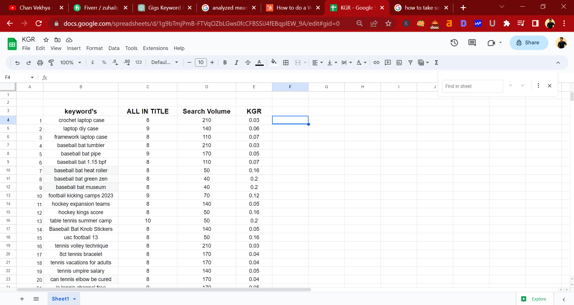Viewport: 574px width, 305px height.
Task: Open the Extensions menu
Action: 155,48
